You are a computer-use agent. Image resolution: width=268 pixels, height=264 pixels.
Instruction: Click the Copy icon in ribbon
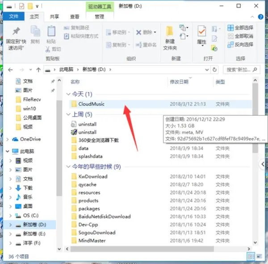click(35, 31)
